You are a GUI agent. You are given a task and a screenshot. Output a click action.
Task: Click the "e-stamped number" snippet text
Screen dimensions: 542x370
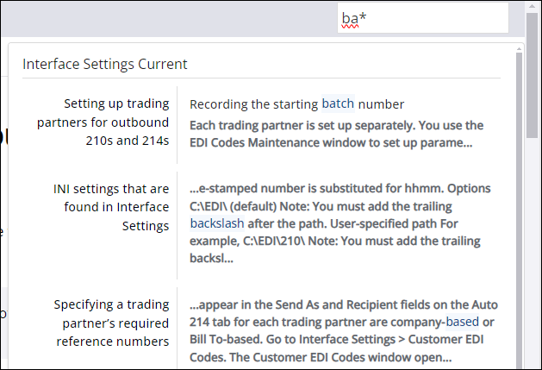(x=250, y=189)
